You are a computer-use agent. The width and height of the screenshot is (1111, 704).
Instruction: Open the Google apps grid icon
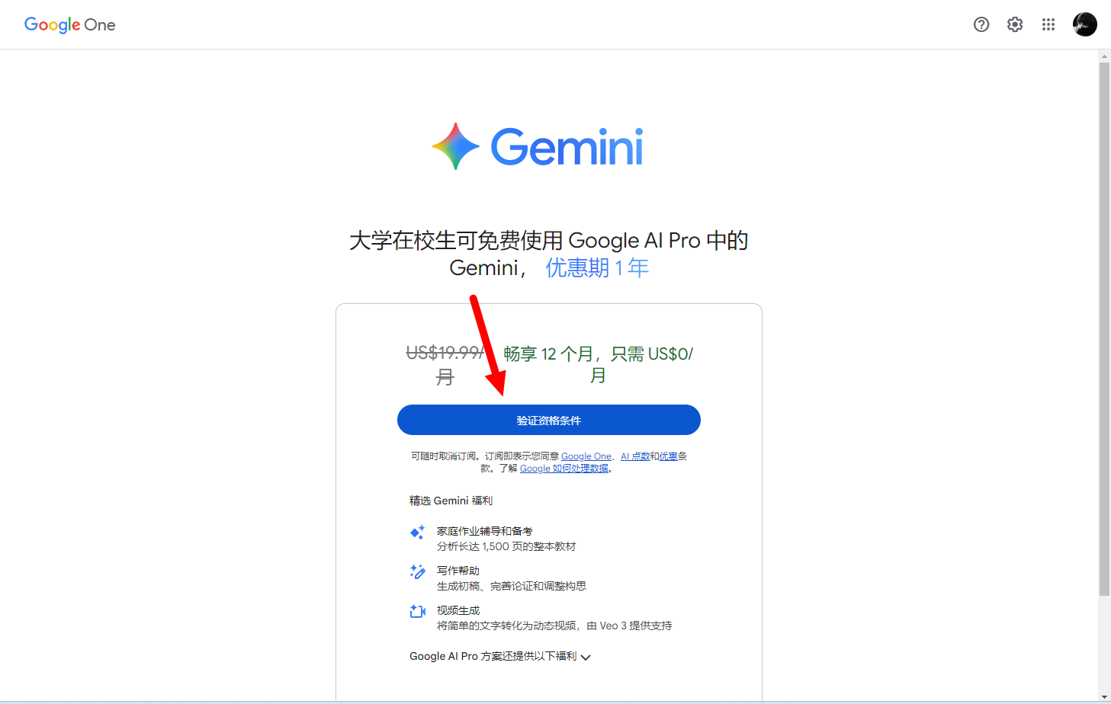1048,24
